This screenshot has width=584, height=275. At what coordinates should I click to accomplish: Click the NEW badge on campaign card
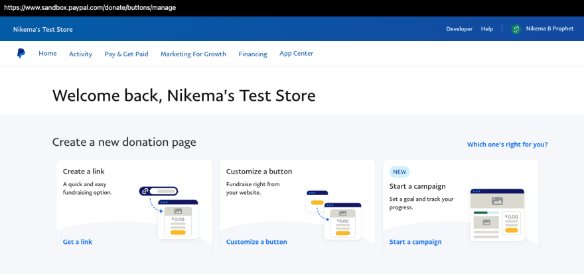[x=400, y=172]
